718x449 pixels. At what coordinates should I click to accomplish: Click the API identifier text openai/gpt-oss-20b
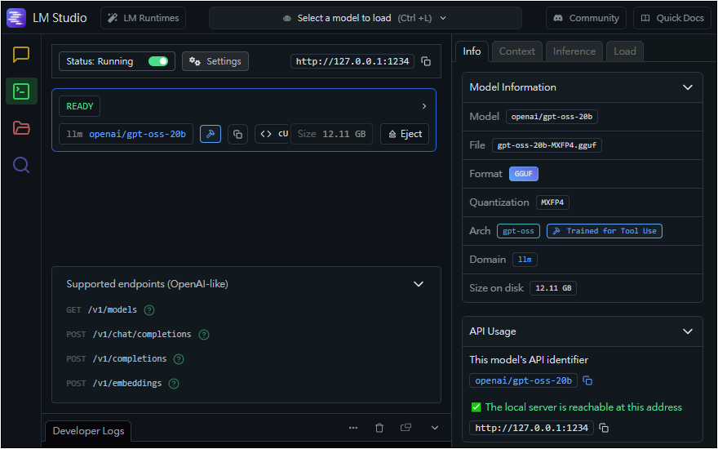[x=523, y=380]
